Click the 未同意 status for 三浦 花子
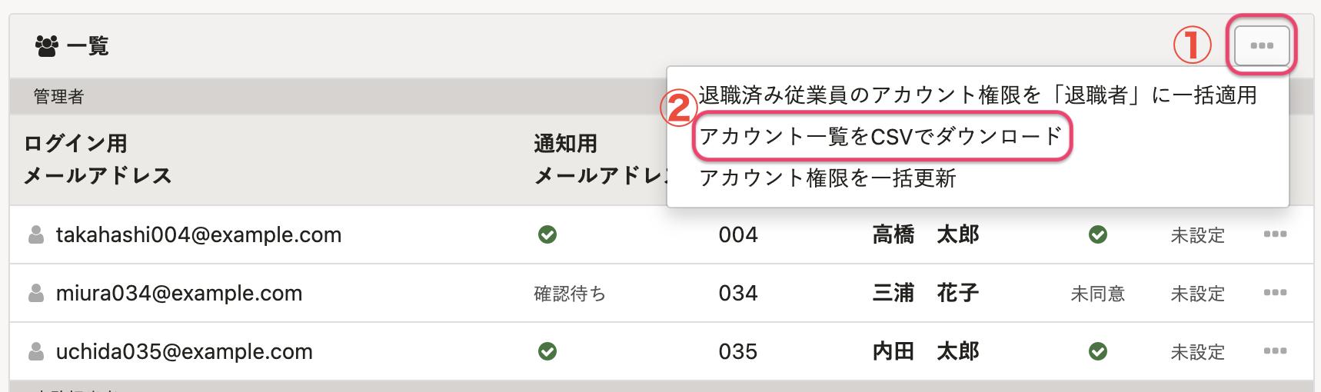 pos(1097,294)
